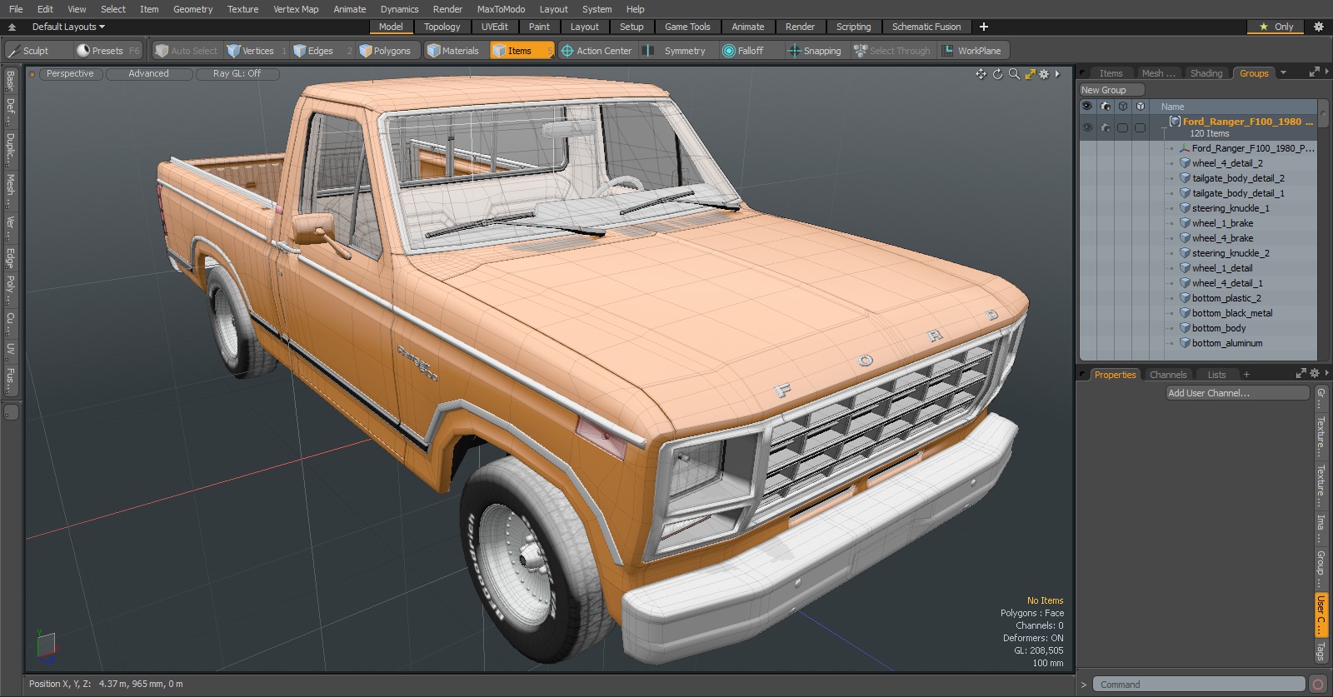Open panel tabs dropdown next to Groups
Screen dimensions: 1333x697
[1283, 73]
